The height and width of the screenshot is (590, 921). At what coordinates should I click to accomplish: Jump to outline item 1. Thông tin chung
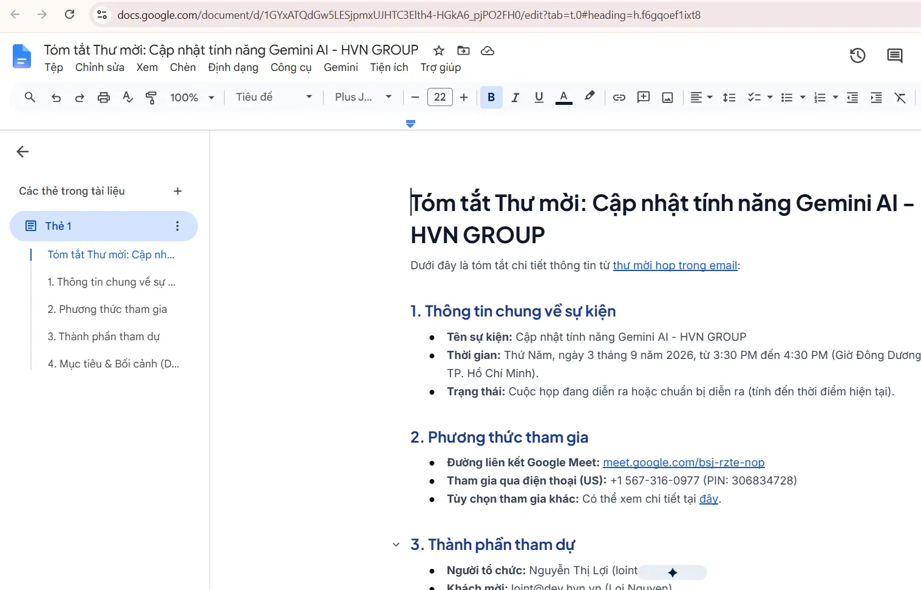111,282
